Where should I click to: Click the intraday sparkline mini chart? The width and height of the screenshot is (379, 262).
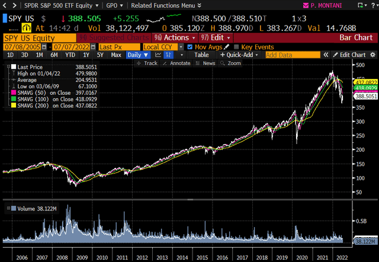click(163, 18)
